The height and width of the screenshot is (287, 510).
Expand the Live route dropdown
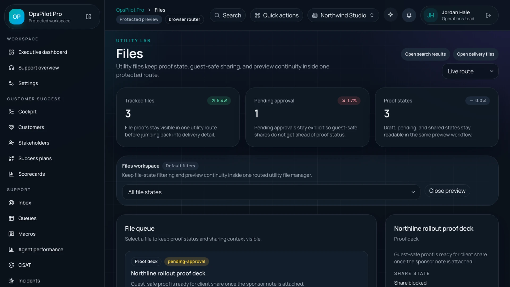coord(470,71)
